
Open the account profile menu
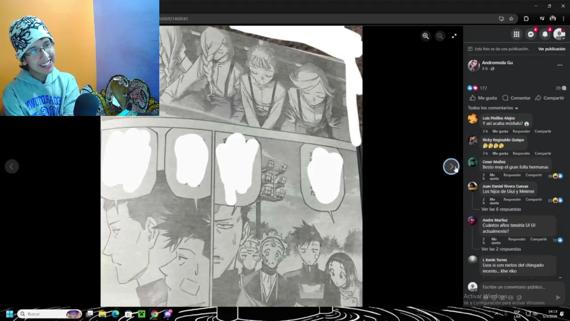point(559,34)
